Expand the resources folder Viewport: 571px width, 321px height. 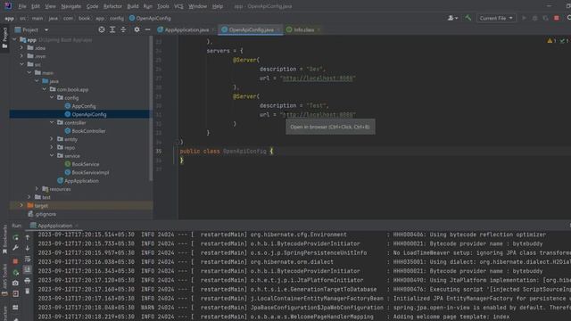pos(37,189)
